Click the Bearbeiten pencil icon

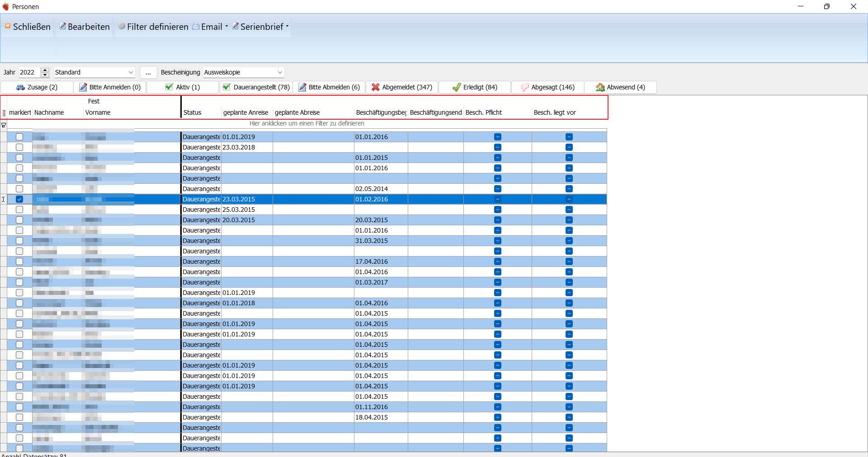coord(63,26)
